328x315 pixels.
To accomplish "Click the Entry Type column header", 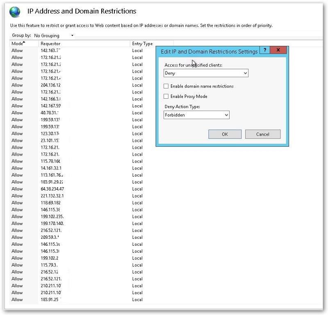I will click(x=141, y=43).
